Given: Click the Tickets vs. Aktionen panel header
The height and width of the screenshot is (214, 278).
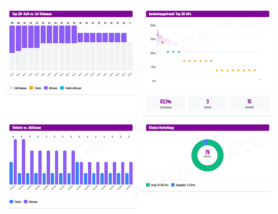Looking at the screenshot, I should [x=71, y=127].
